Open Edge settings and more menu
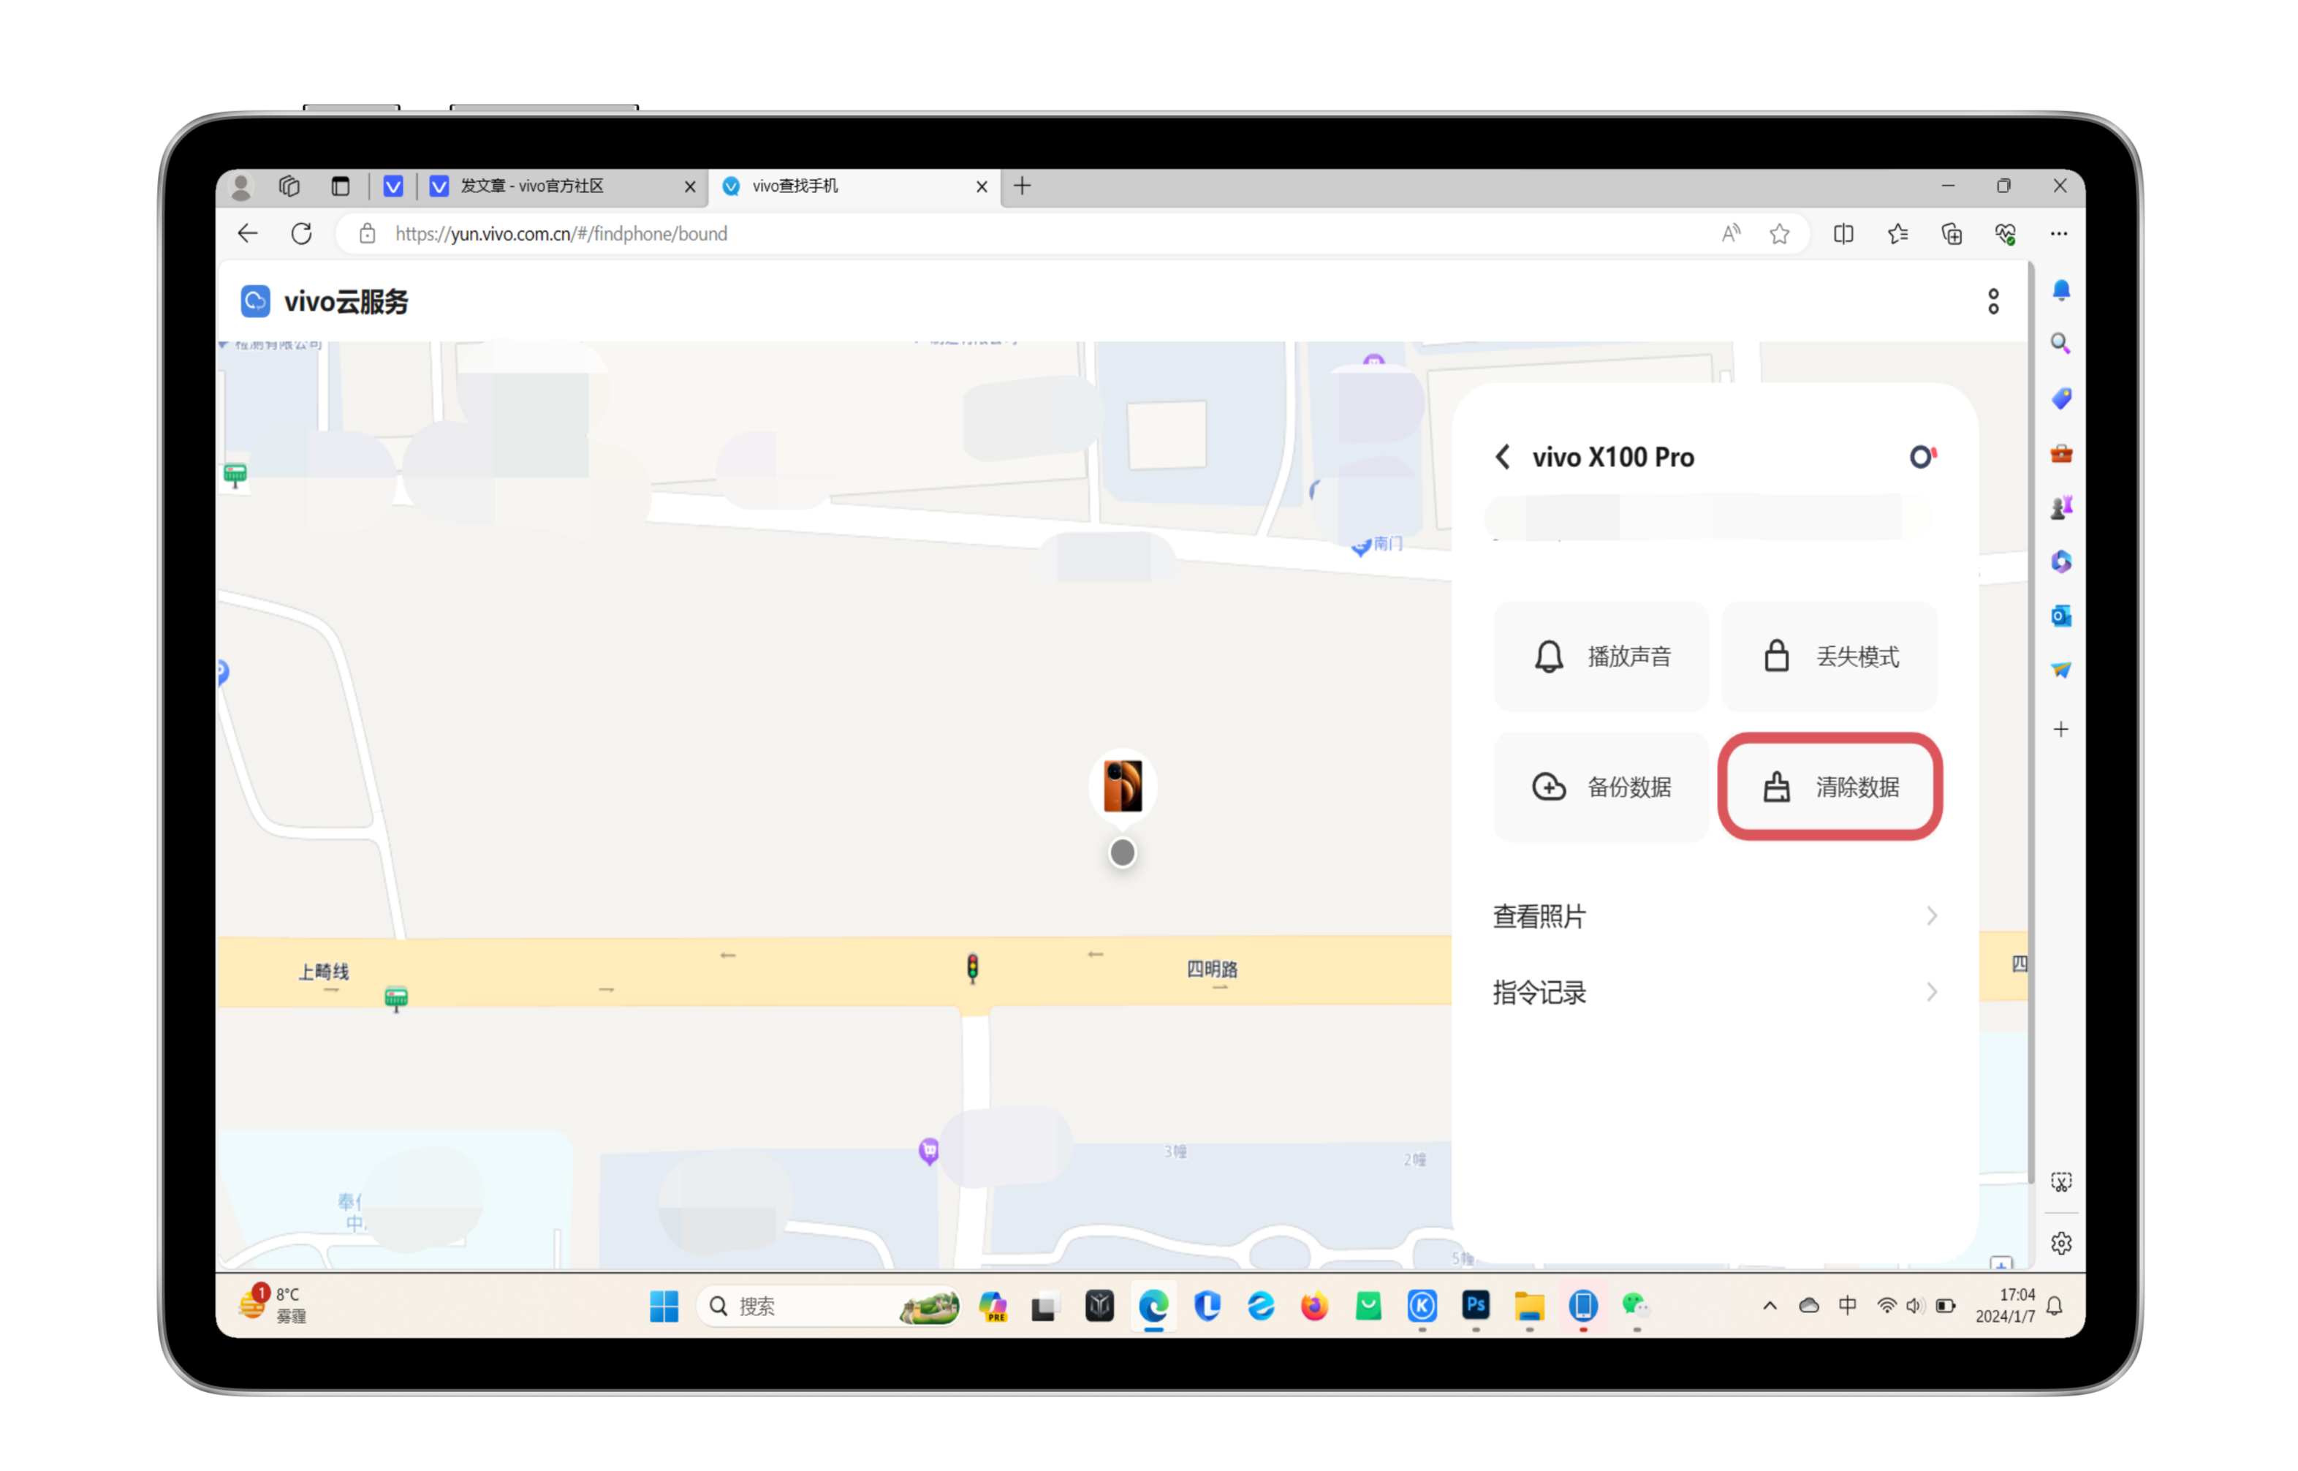 pos(2059,234)
